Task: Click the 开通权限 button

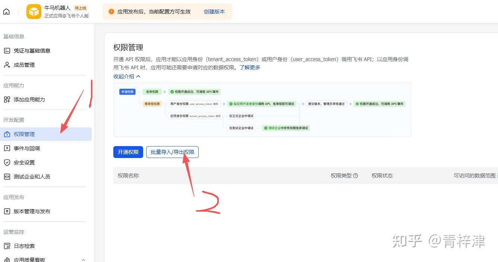Action: pos(128,152)
